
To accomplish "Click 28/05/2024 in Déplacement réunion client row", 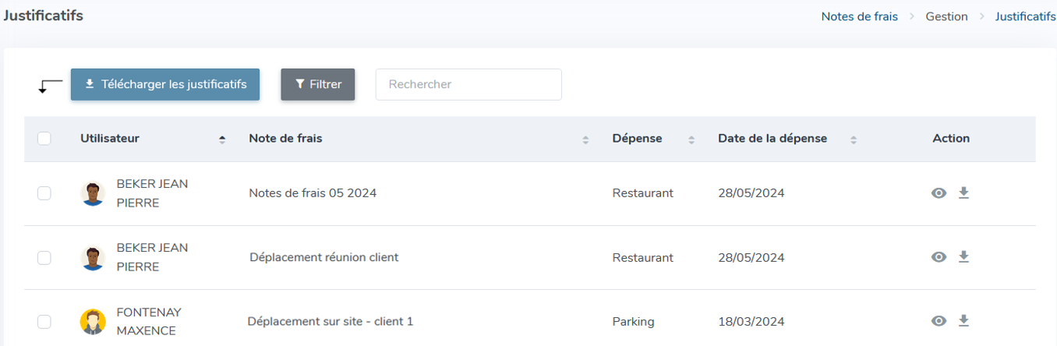I will click(751, 257).
